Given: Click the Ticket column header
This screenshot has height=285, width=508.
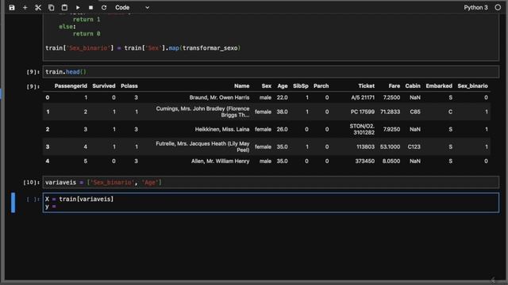Looking at the screenshot, I should click(x=366, y=86).
